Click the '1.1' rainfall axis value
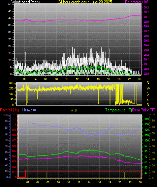 tap(14, 119)
